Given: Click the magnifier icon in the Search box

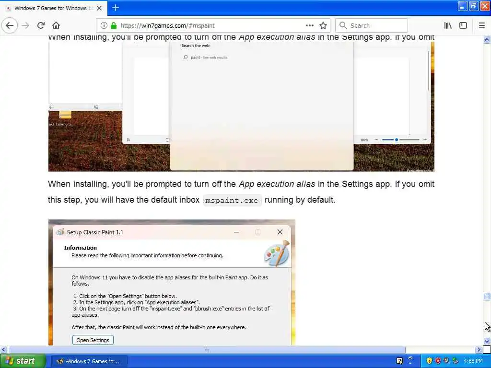Looking at the screenshot, I should coord(343,25).
